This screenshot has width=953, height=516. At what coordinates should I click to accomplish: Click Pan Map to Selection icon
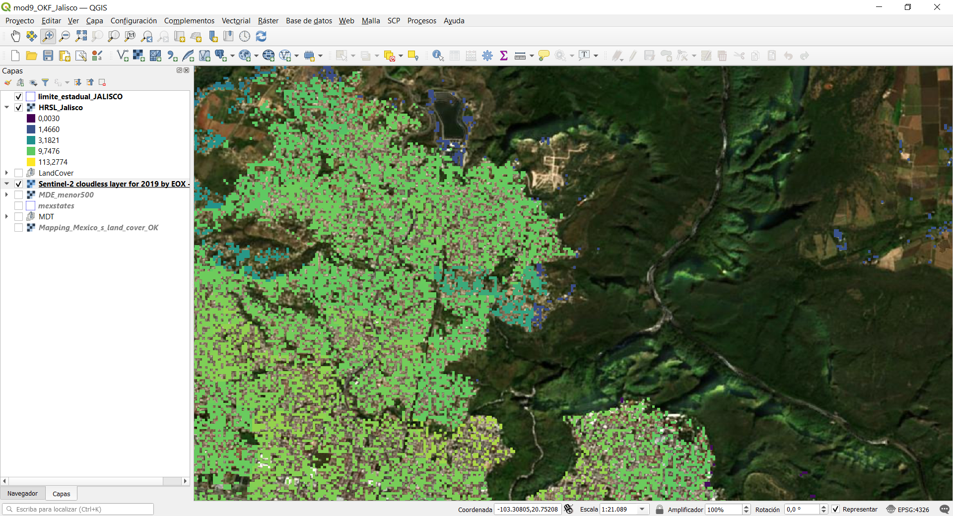(x=32, y=36)
